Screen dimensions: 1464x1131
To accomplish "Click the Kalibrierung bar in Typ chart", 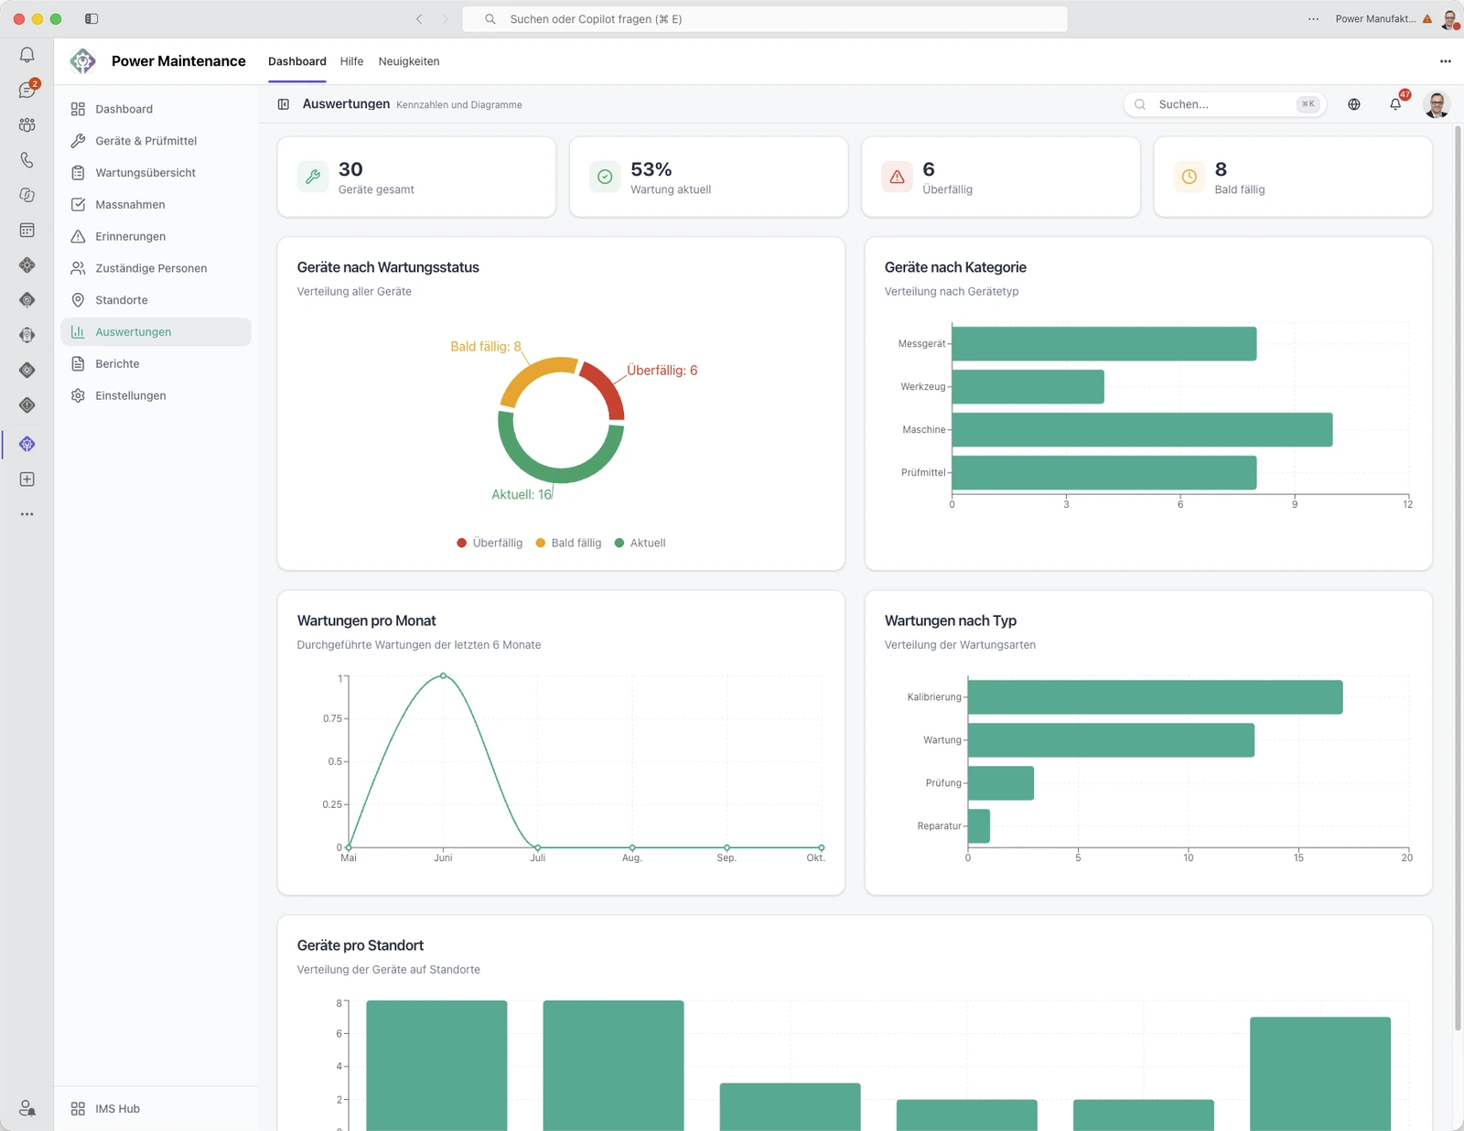I will [1155, 697].
